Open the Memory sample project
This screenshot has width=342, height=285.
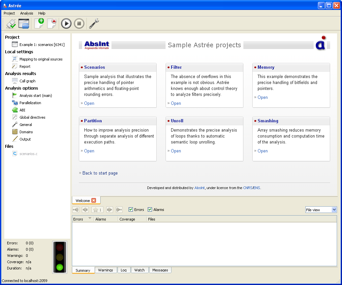[x=263, y=97]
